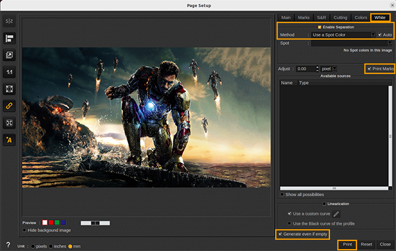Enable the Separation checkbox
This screenshot has height=251, width=396.
319,27
